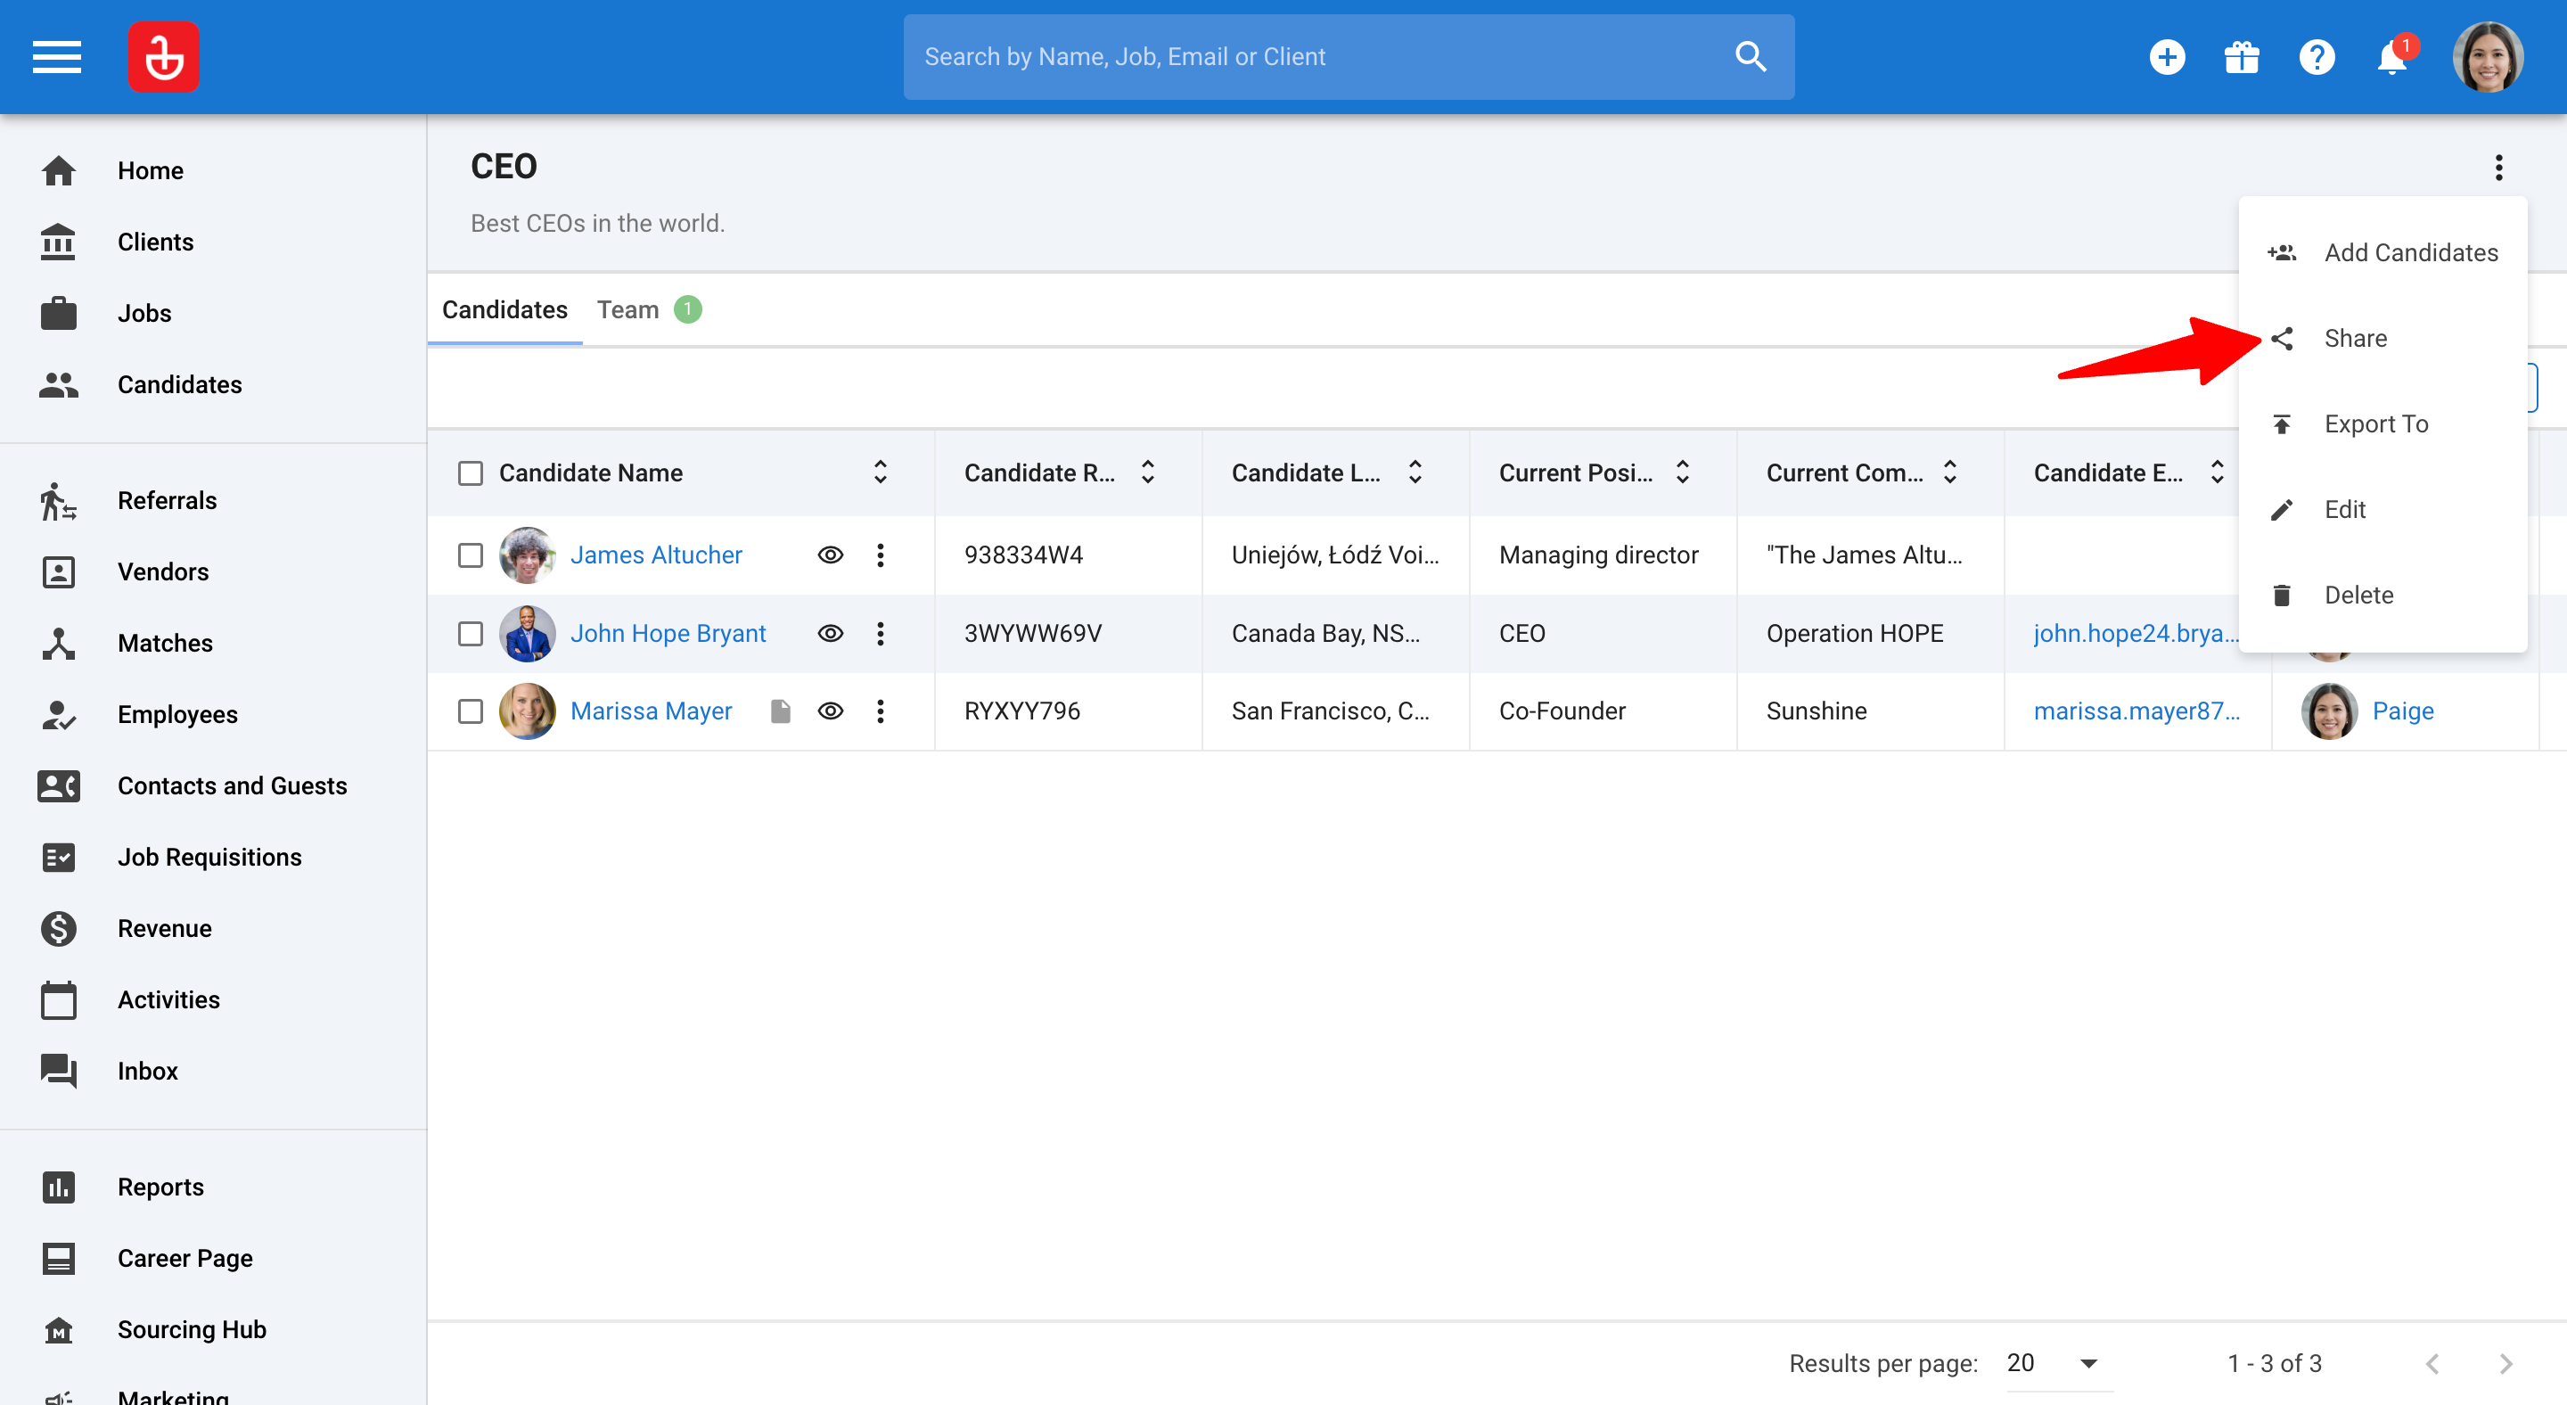Switch to the Candidates tab

504,310
